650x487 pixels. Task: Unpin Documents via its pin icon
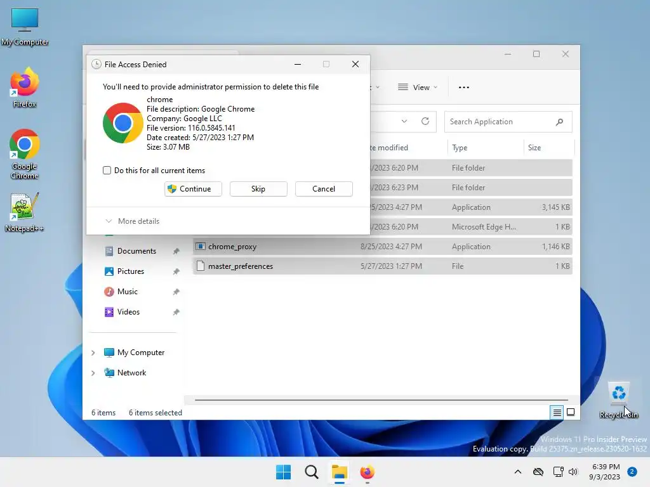tap(176, 251)
